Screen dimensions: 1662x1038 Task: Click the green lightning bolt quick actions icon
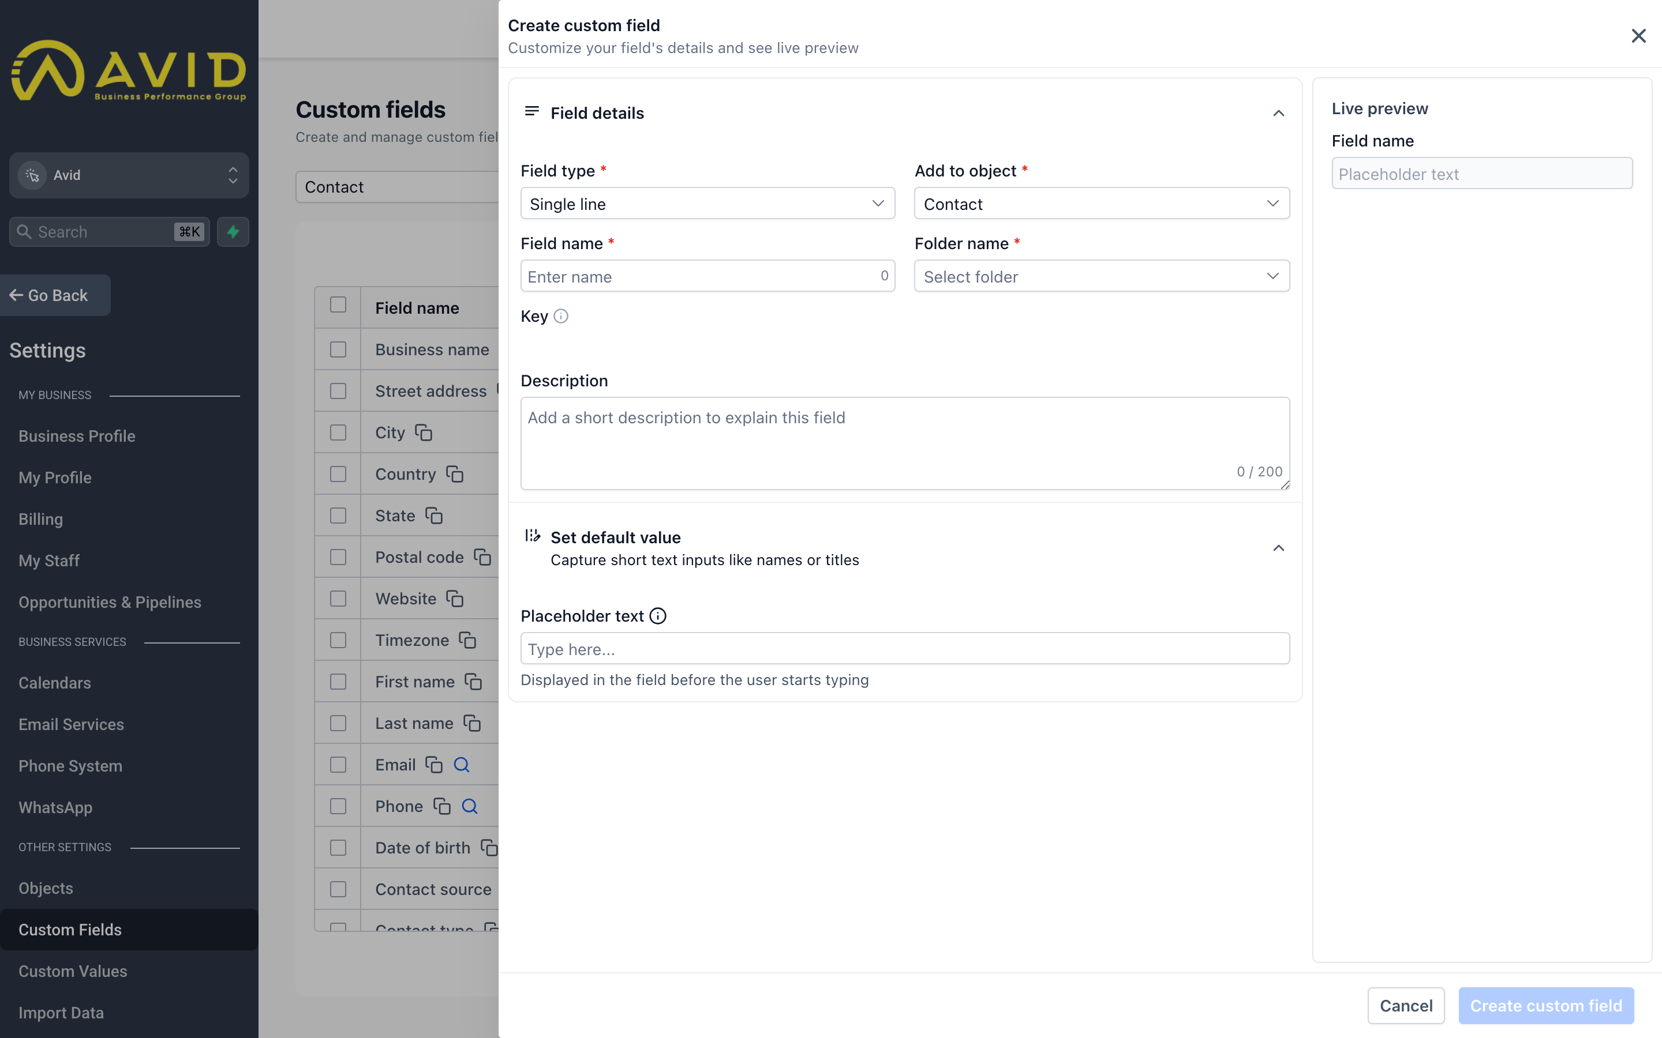click(233, 232)
